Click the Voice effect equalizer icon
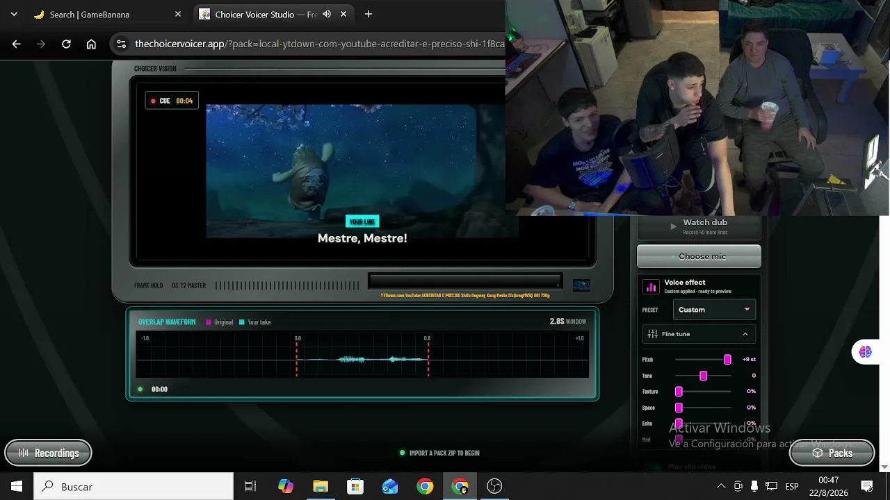 point(652,287)
